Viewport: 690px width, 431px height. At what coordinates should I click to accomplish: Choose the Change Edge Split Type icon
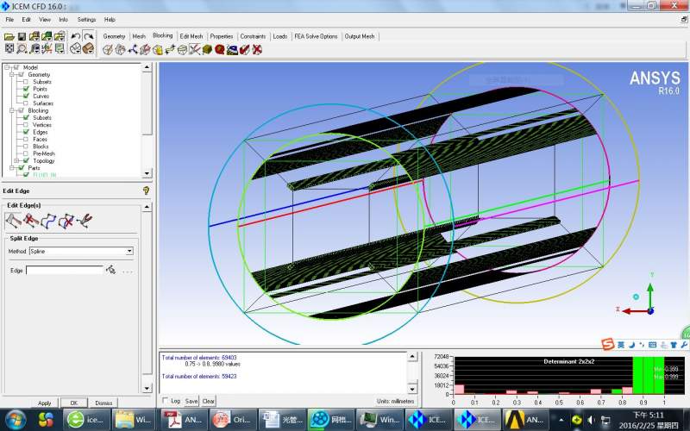click(x=84, y=221)
